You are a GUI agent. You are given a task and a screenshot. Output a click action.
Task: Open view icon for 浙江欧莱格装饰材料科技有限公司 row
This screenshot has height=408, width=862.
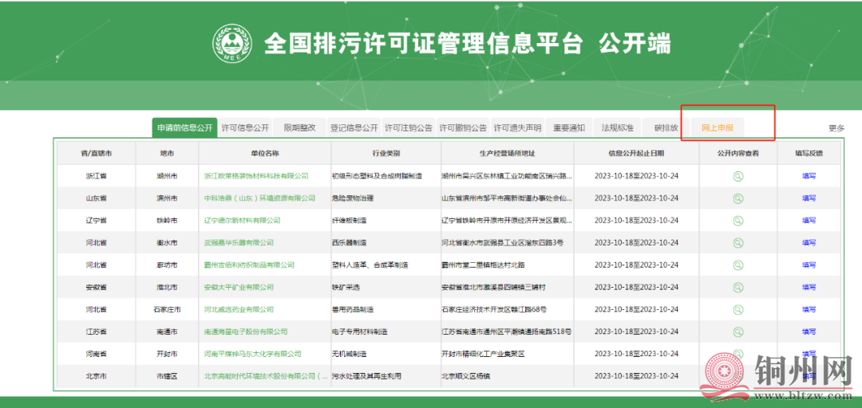737,176
